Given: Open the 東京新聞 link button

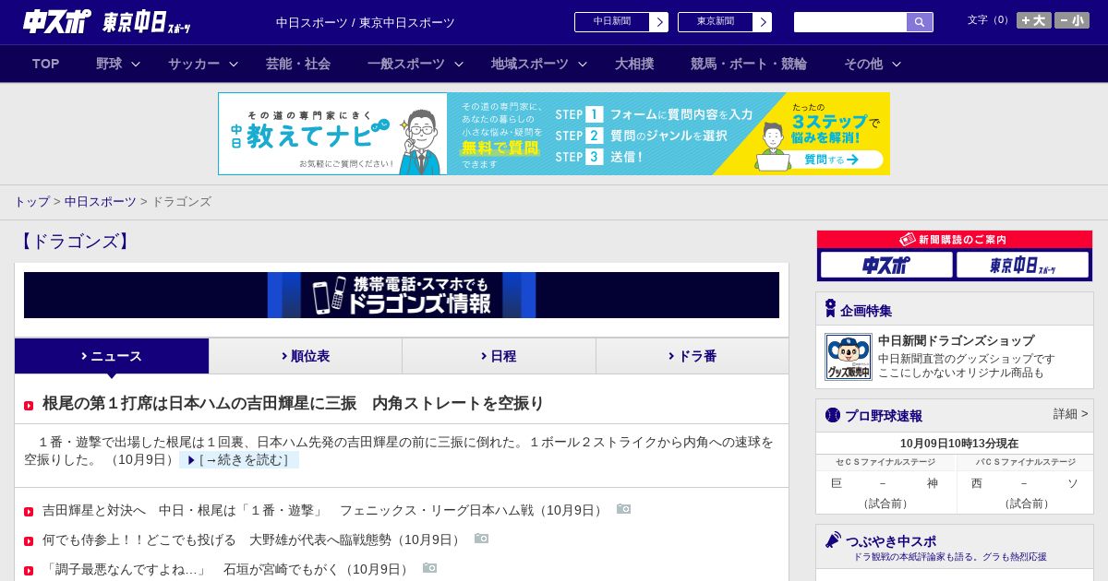Looking at the screenshot, I should point(716,22).
